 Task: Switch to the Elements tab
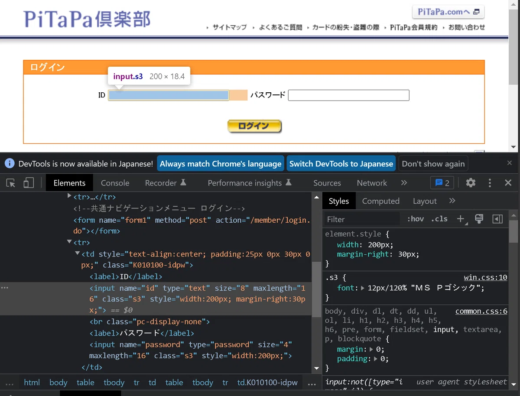[x=69, y=183]
